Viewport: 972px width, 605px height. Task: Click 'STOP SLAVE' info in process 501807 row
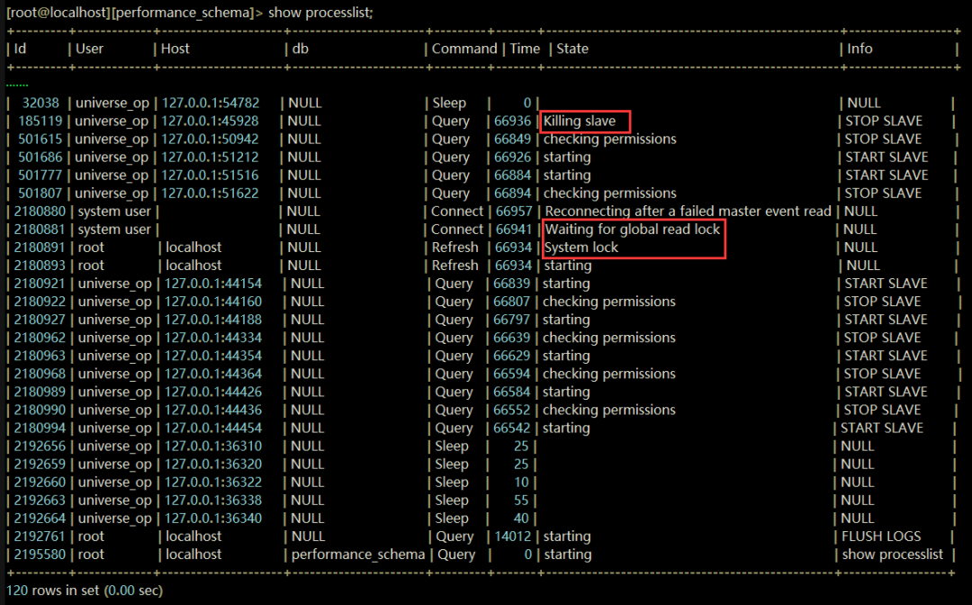884,193
